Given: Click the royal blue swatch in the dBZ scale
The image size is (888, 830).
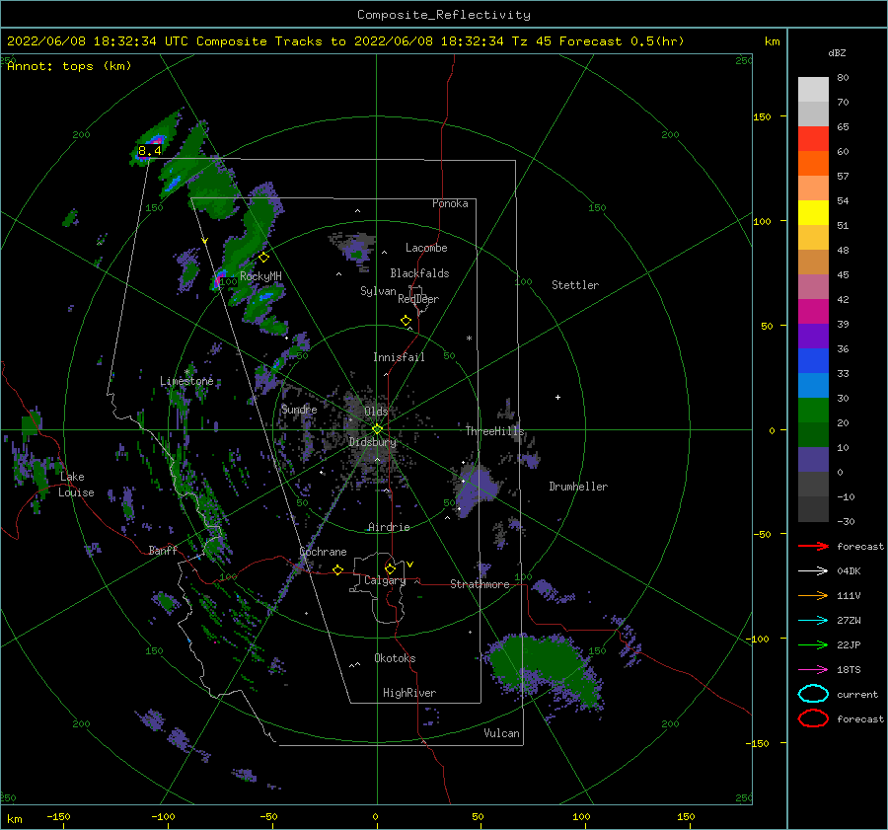Looking at the screenshot, I should 813,361.
